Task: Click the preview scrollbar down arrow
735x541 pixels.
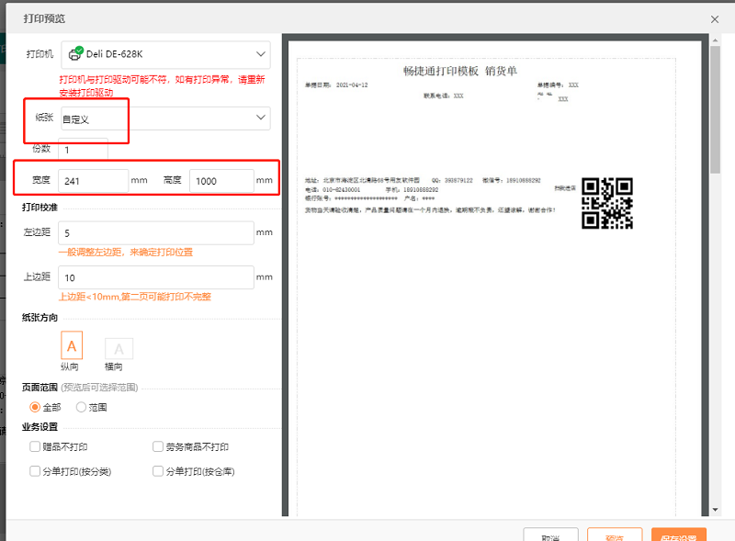Action: click(x=715, y=510)
